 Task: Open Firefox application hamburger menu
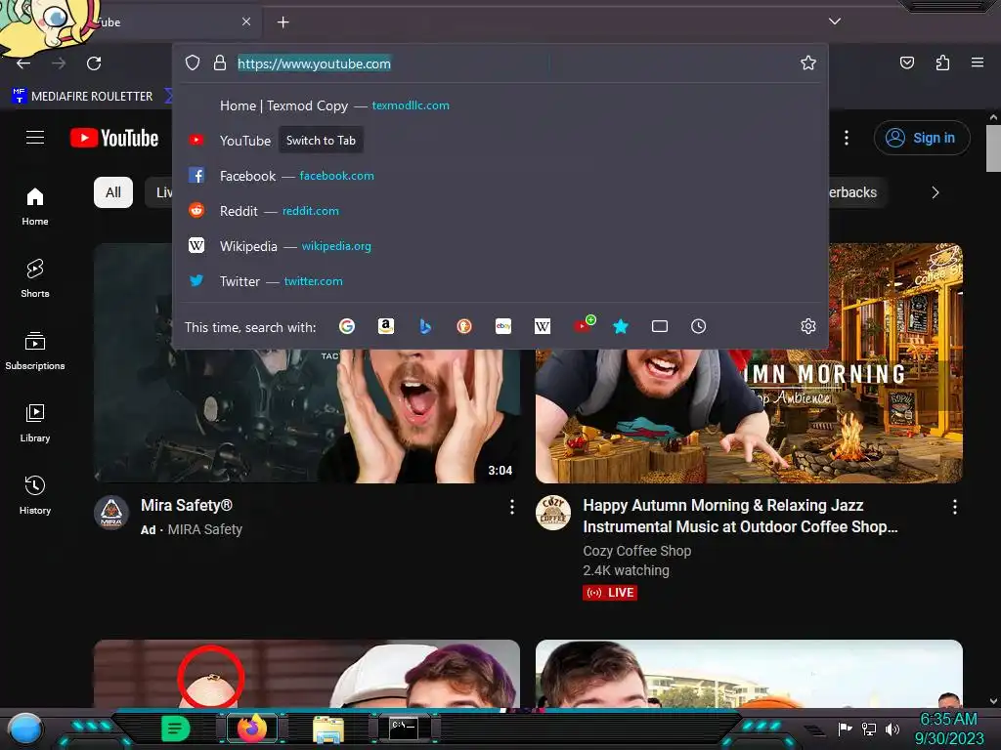(x=978, y=62)
